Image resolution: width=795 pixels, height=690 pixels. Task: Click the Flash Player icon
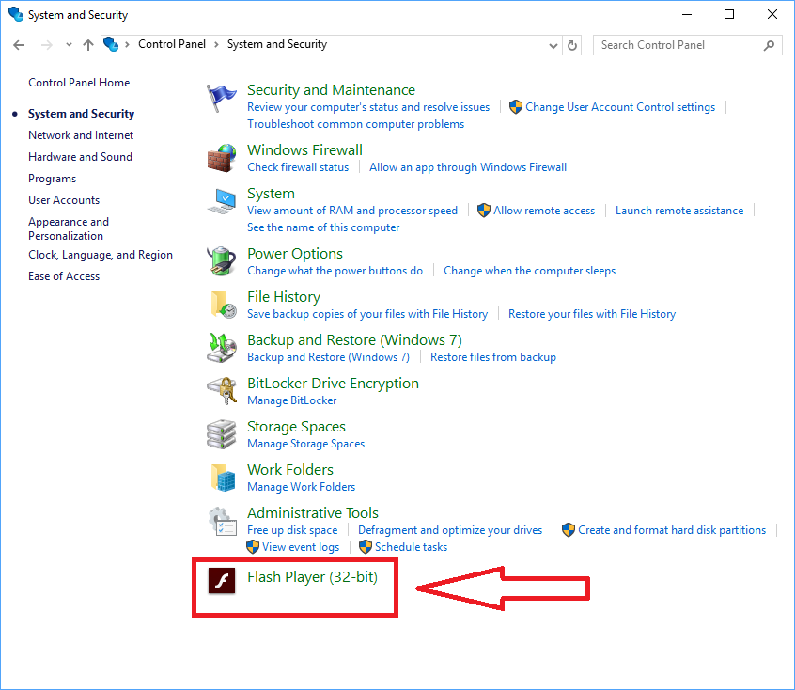222,580
